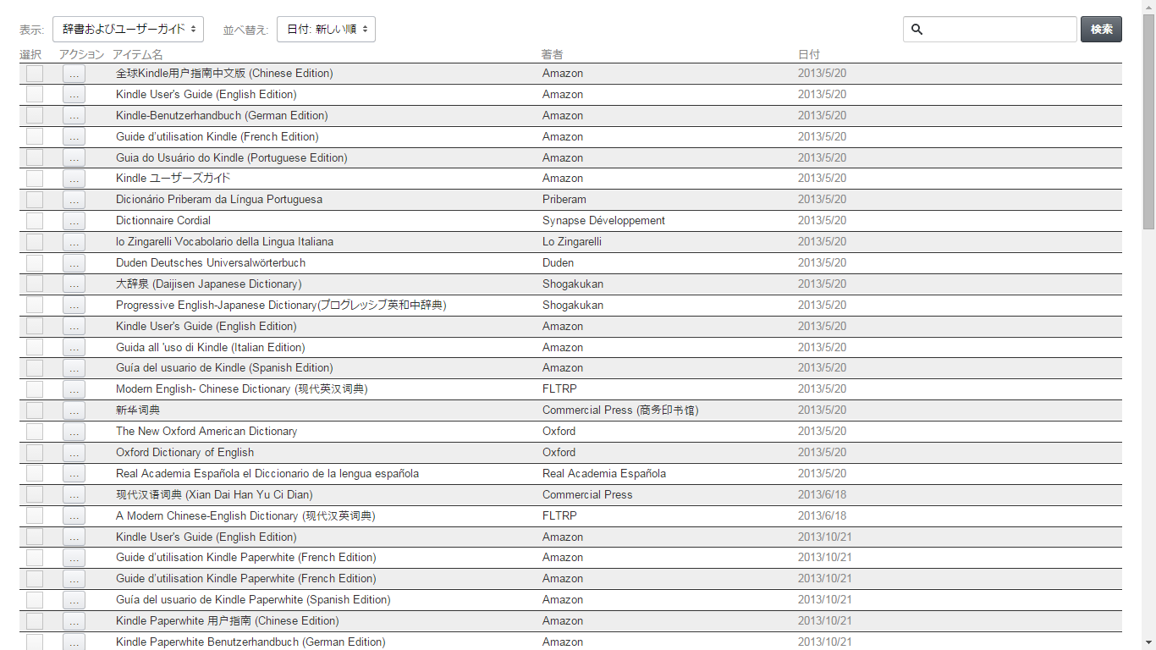This screenshot has height=650, width=1156.
Task: Click title A Modern Chinese-English Dictionary (现代汉英词典)
Action: point(245,516)
